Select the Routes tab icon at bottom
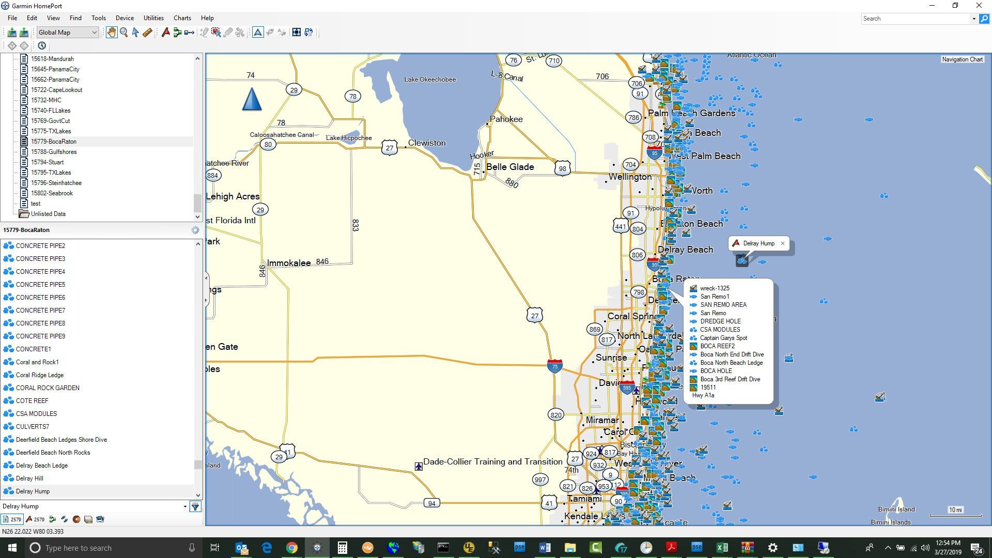992x558 pixels. [x=52, y=519]
